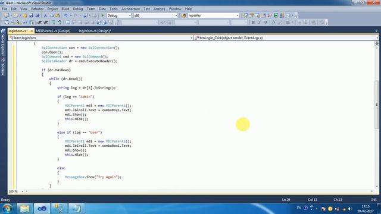Screen dimensions: 381x214
Task: Click the Save All icon
Action: (38, 15)
